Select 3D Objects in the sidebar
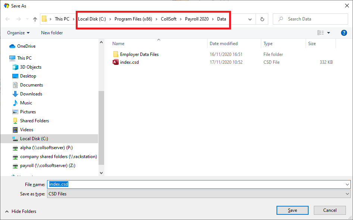The width and height of the screenshot is (353, 220). (x=31, y=67)
